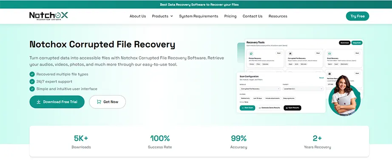Click the Scan Configuration panel title
The image size is (392, 160).
pos(249,76)
